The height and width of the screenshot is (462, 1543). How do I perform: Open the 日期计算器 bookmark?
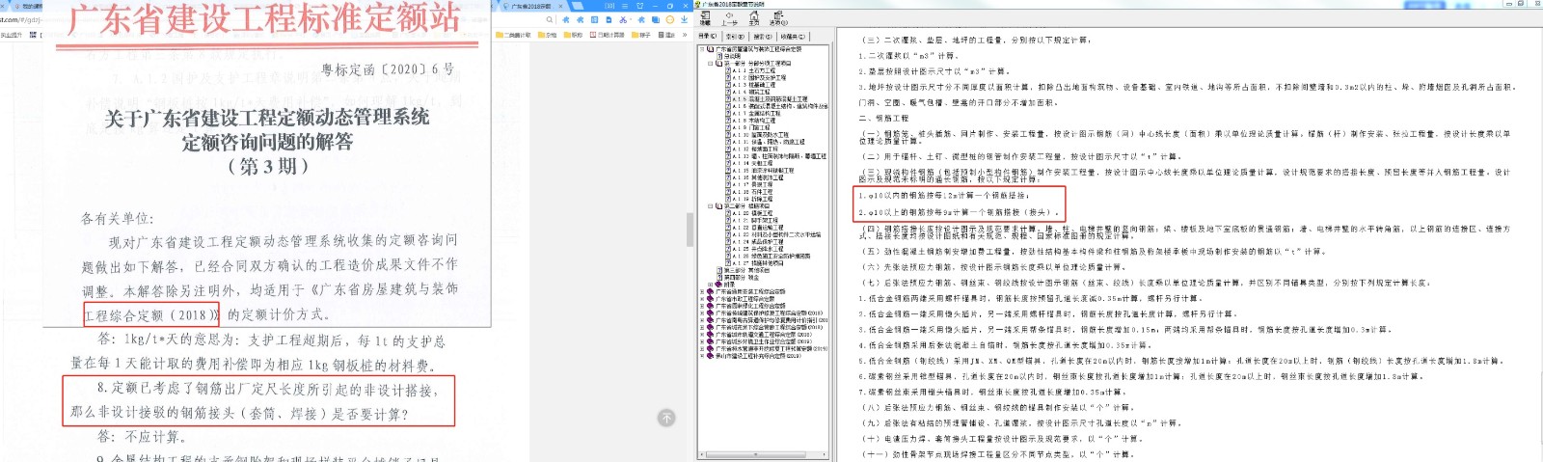click(x=607, y=35)
